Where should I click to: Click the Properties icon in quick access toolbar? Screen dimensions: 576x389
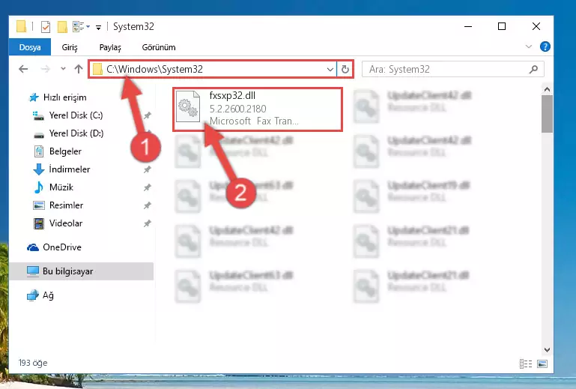click(x=46, y=27)
